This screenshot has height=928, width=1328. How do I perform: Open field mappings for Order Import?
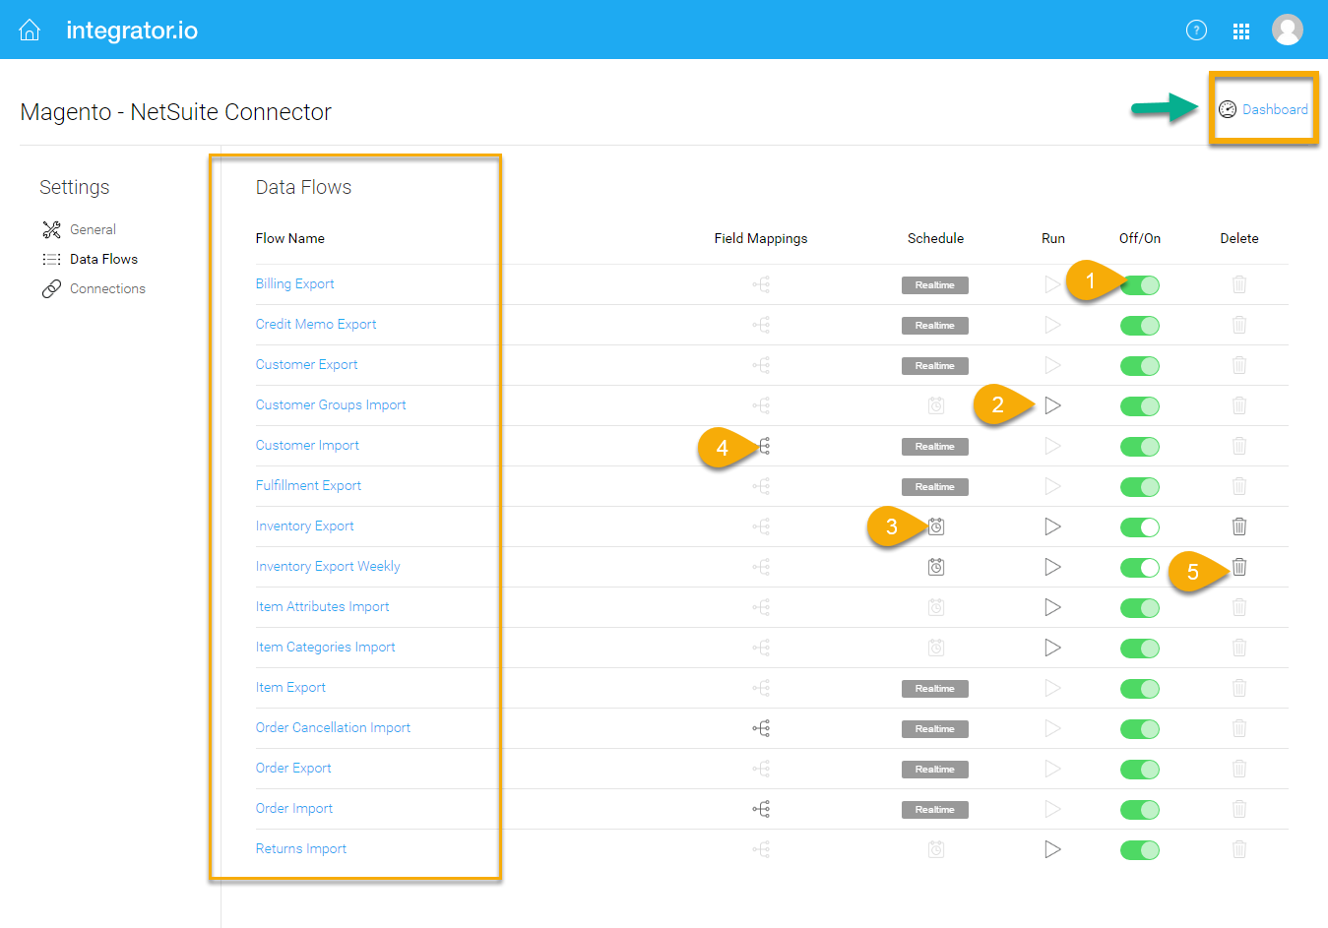coord(761,809)
